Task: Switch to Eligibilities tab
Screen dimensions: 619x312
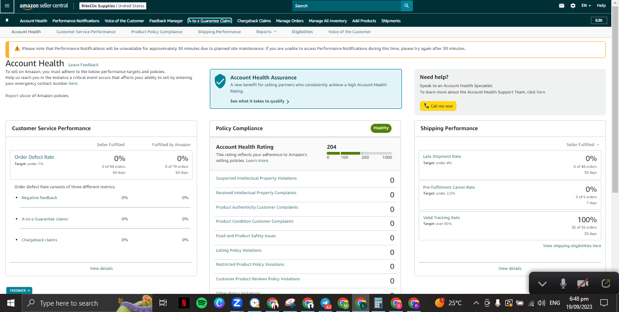Action: point(302,32)
